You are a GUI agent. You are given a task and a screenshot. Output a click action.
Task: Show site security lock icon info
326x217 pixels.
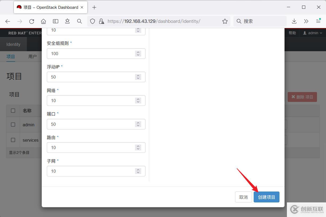(101, 21)
